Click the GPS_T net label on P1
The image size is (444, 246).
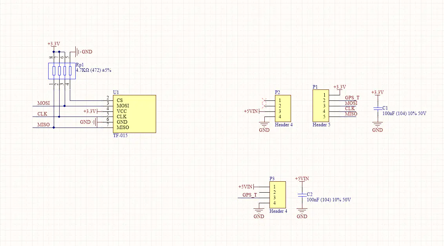[352, 98]
